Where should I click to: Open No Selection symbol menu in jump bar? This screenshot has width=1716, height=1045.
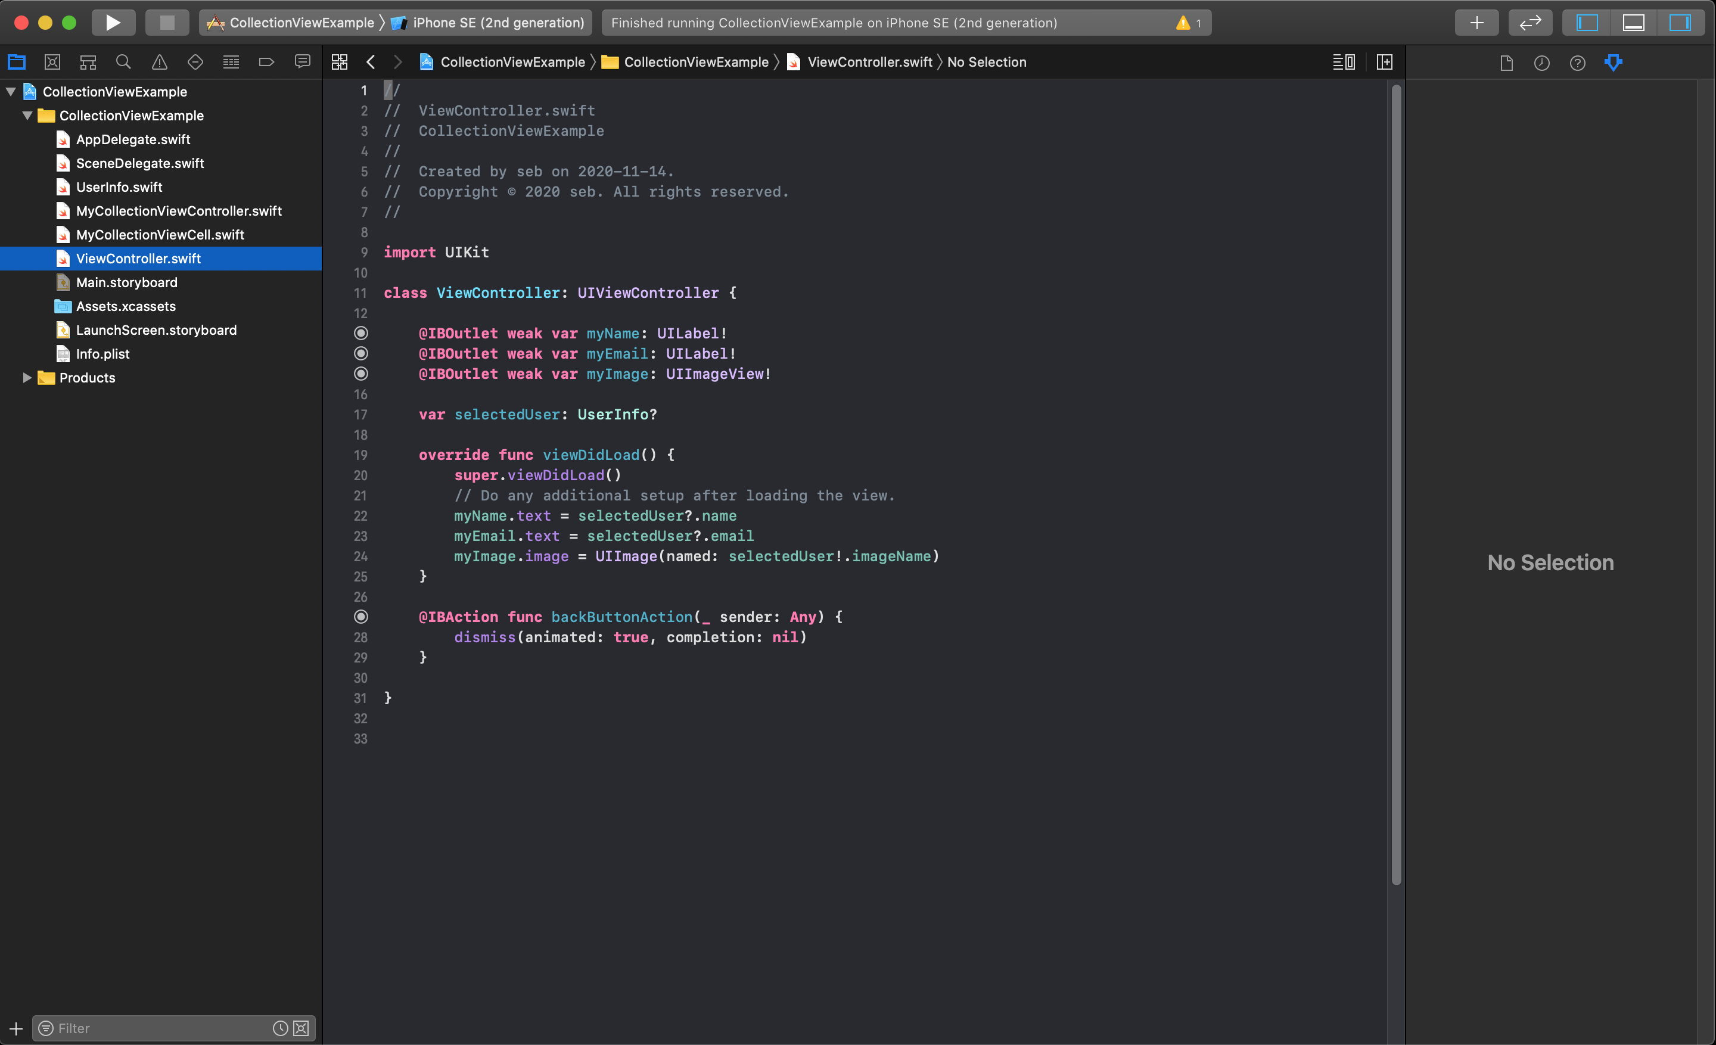click(986, 62)
